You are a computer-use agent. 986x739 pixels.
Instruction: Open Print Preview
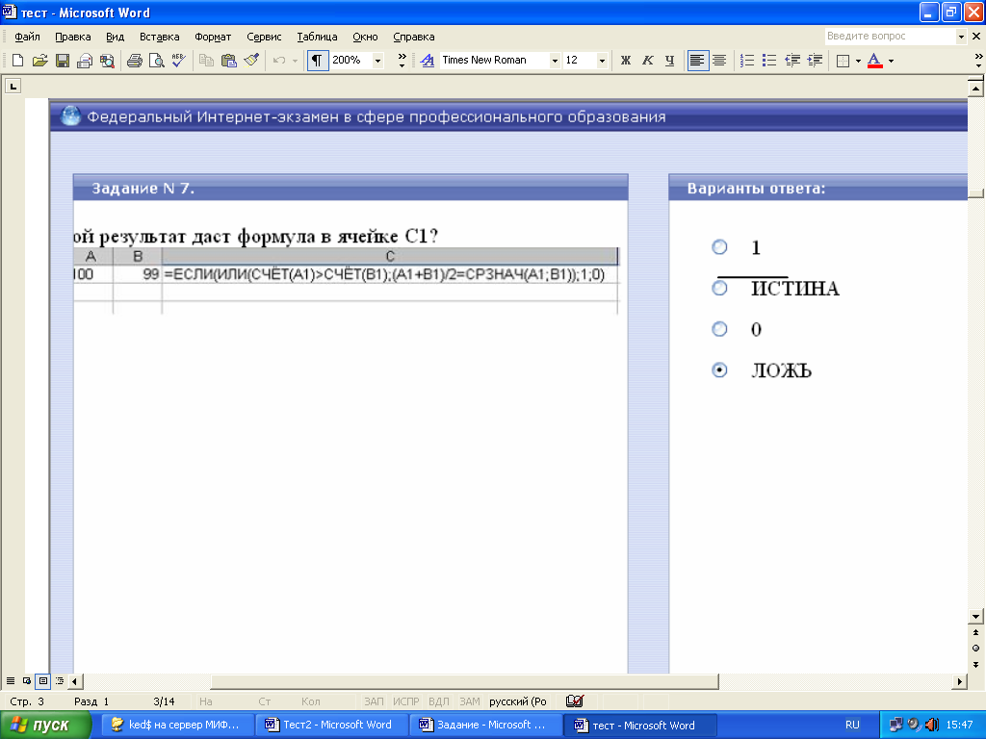[x=157, y=61]
